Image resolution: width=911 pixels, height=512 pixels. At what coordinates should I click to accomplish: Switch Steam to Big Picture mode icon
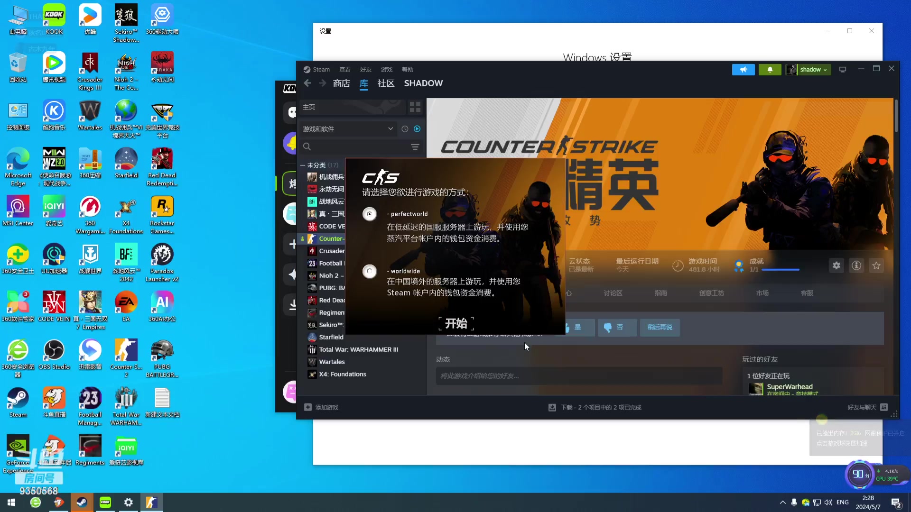click(843, 70)
